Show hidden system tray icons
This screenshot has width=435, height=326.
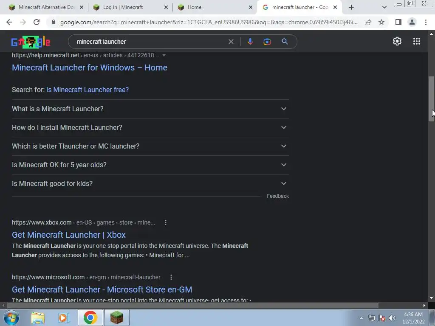click(361, 318)
